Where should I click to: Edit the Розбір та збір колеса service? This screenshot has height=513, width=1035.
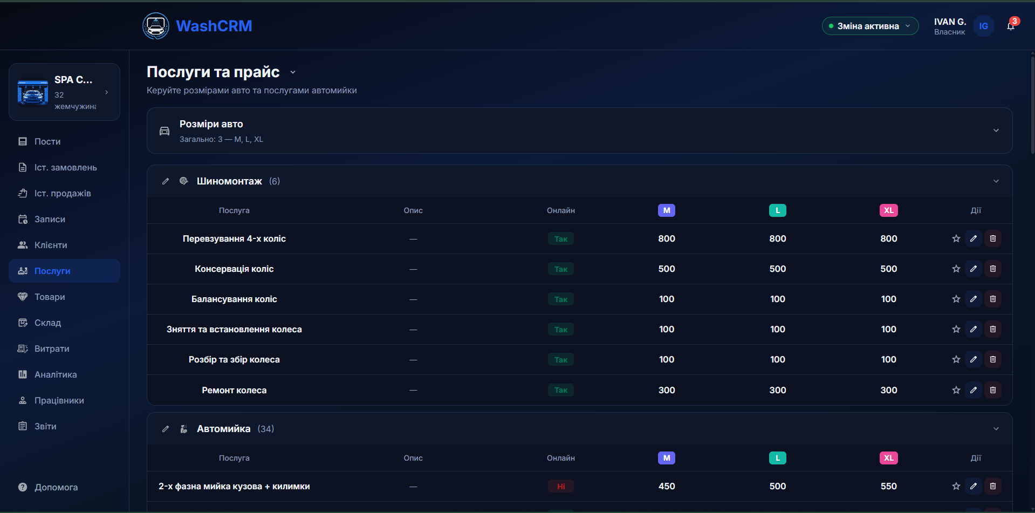[x=974, y=359]
